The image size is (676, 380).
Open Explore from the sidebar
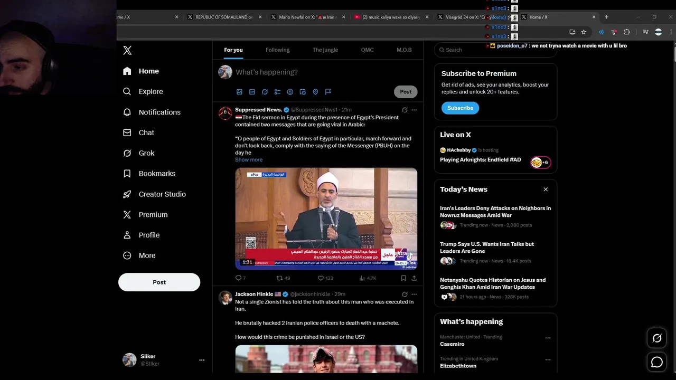click(x=143, y=91)
